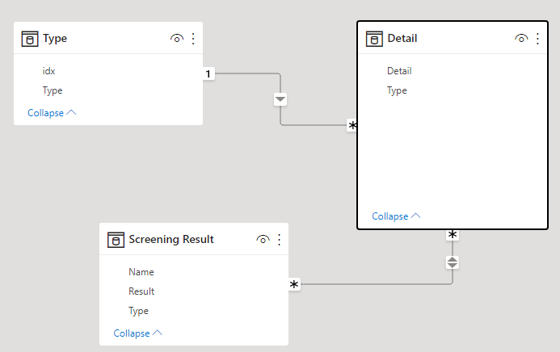Select the Type field in Type table
Image resolution: width=560 pixels, height=352 pixels.
pos(53,90)
